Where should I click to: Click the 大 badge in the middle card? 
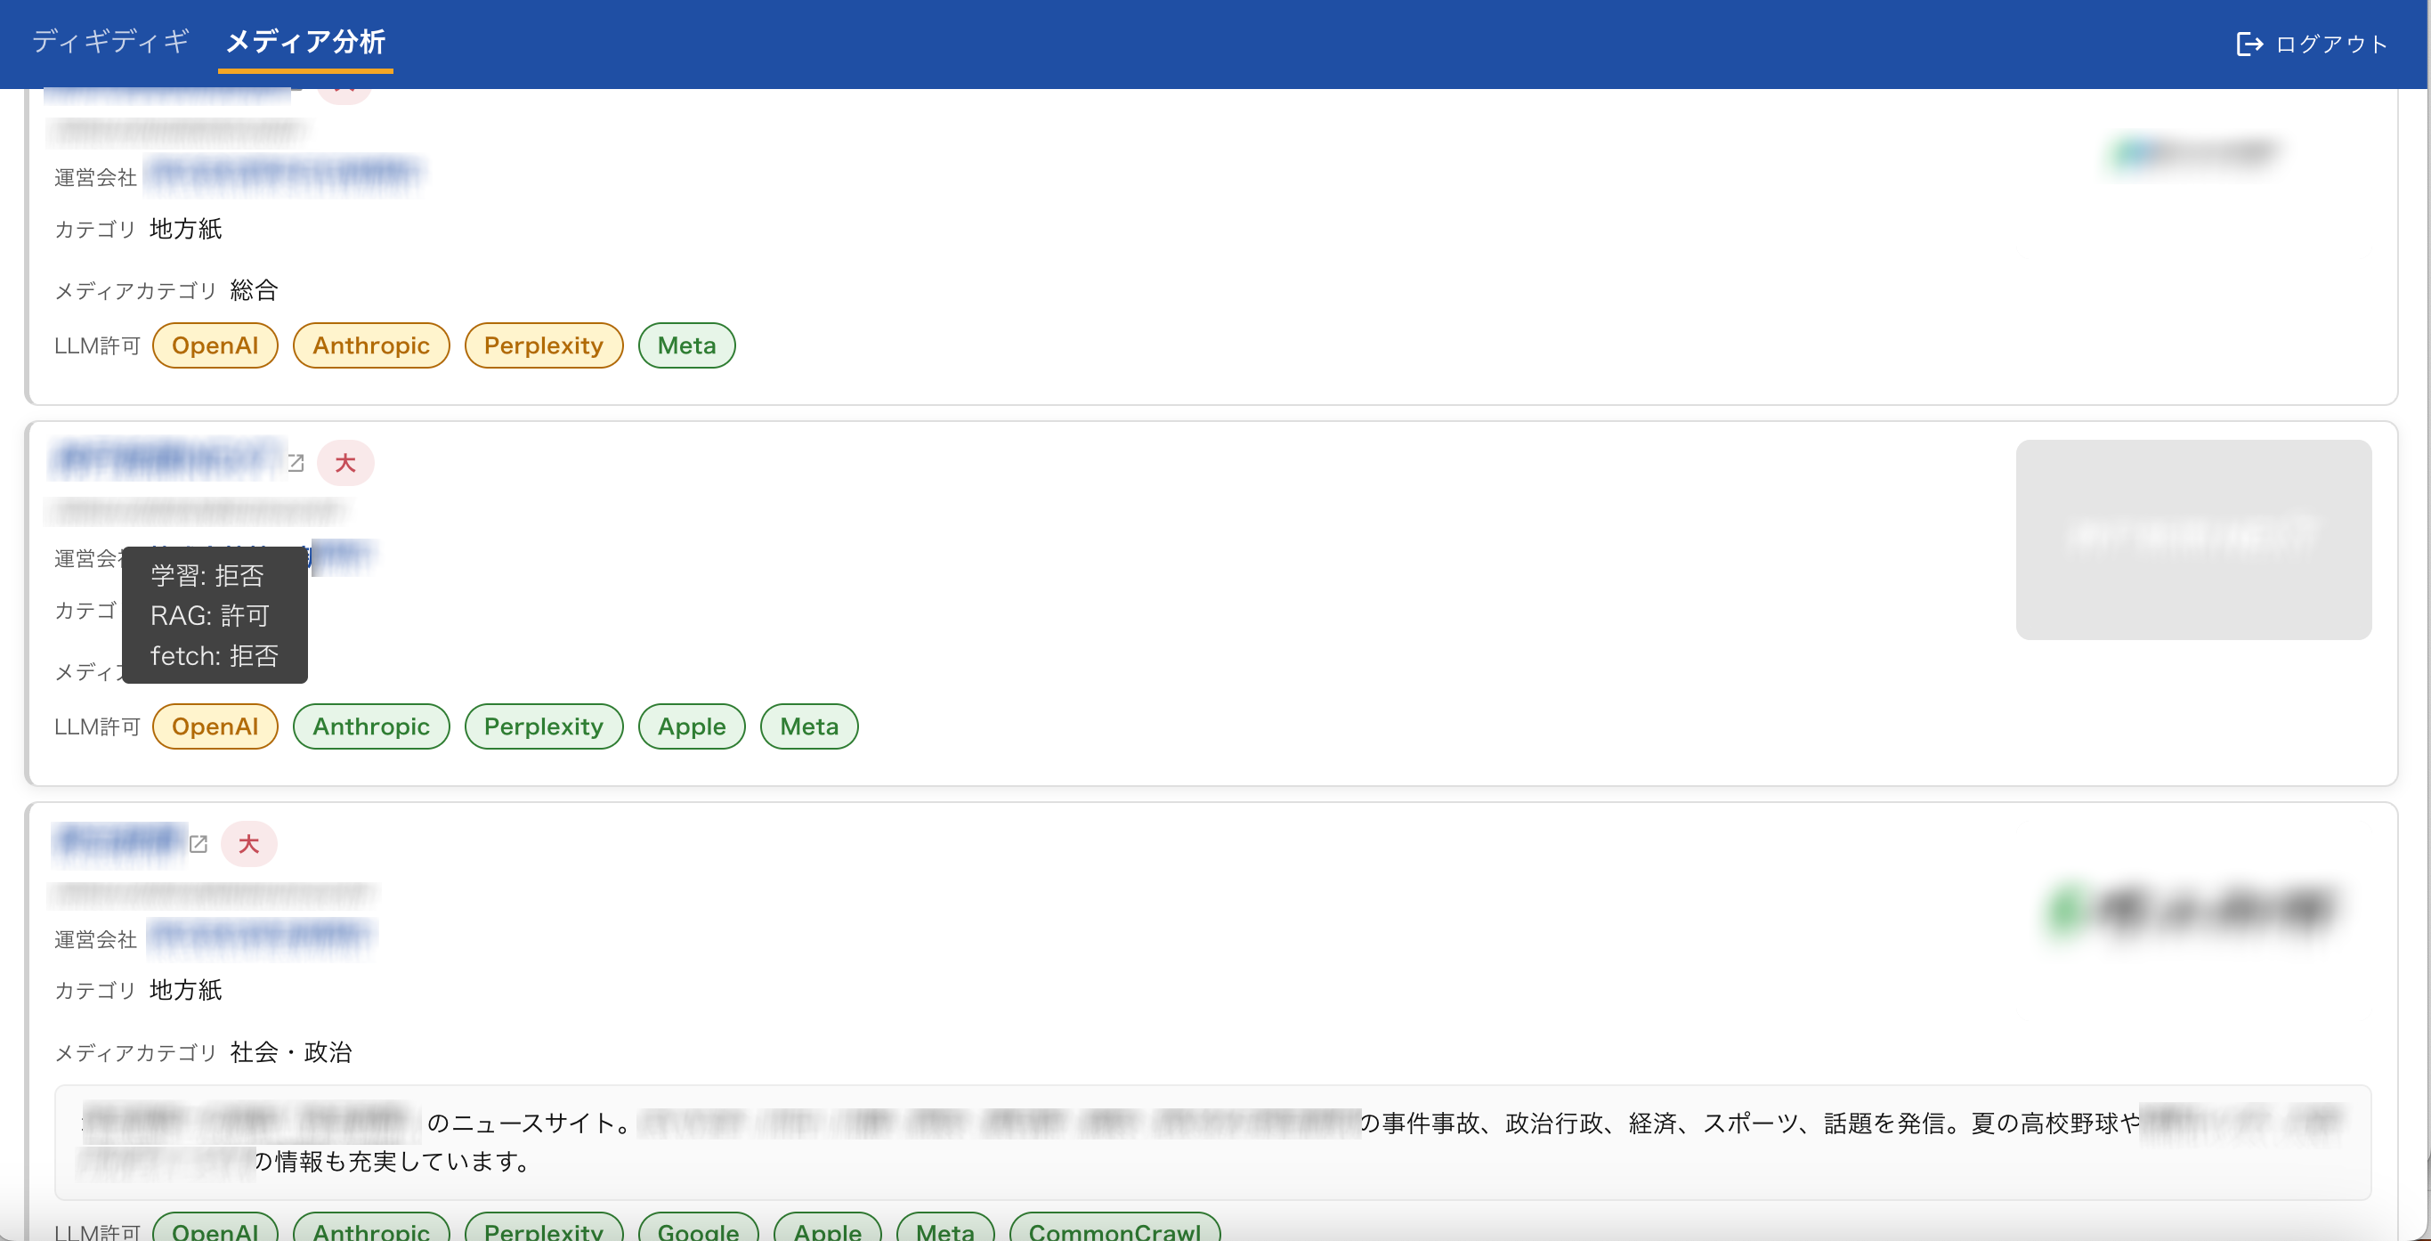tap(345, 463)
